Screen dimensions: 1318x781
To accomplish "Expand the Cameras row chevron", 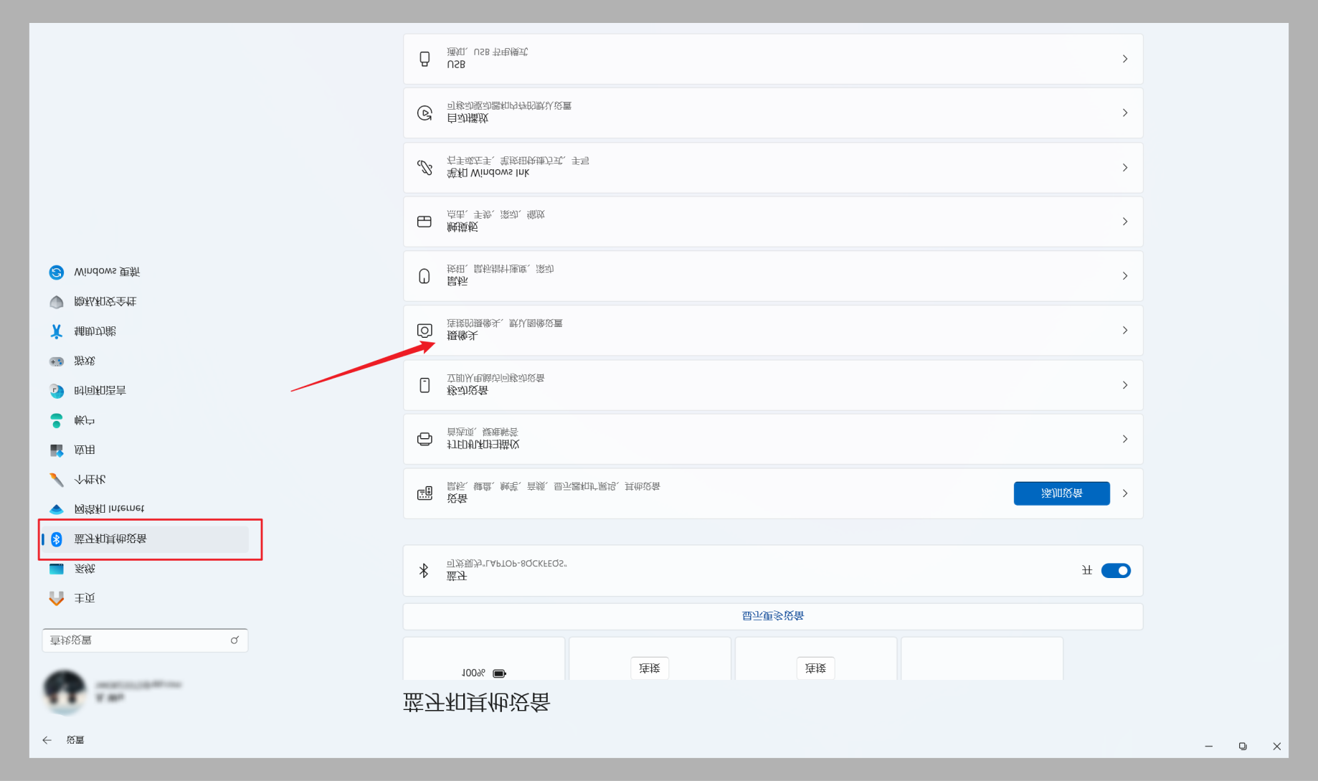I will coord(1125,330).
